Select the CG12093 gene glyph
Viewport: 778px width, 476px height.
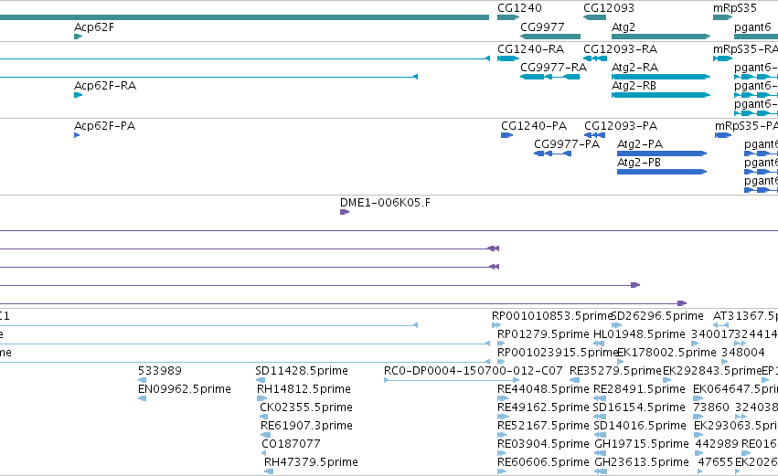(x=594, y=17)
